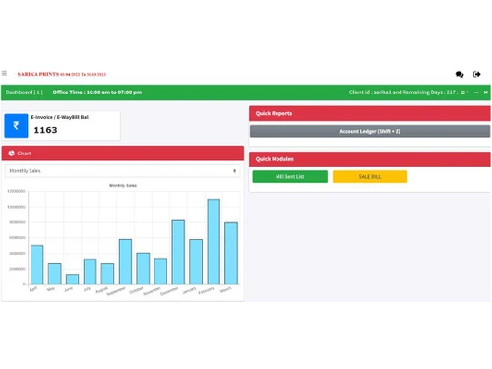
Task: Click the Chart panel header
Action: (x=123, y=154)
